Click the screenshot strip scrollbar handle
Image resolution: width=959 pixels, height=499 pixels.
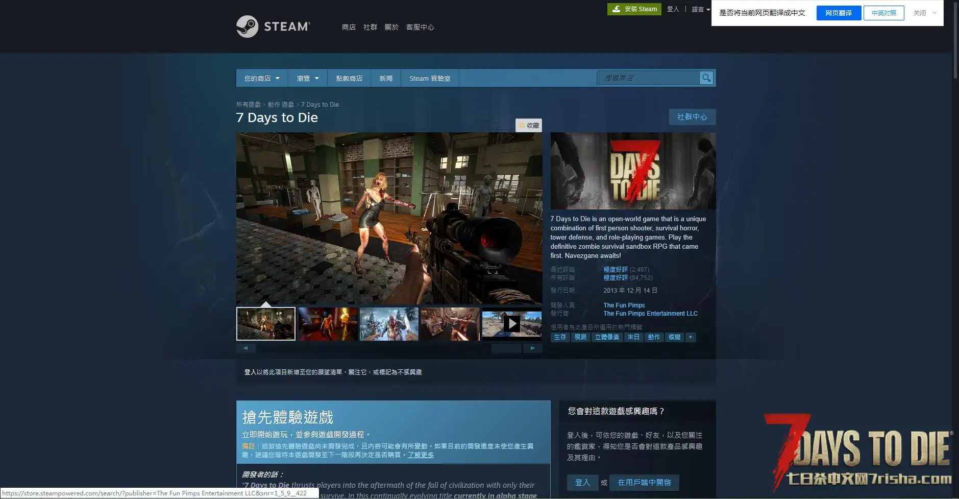(506, 348)
